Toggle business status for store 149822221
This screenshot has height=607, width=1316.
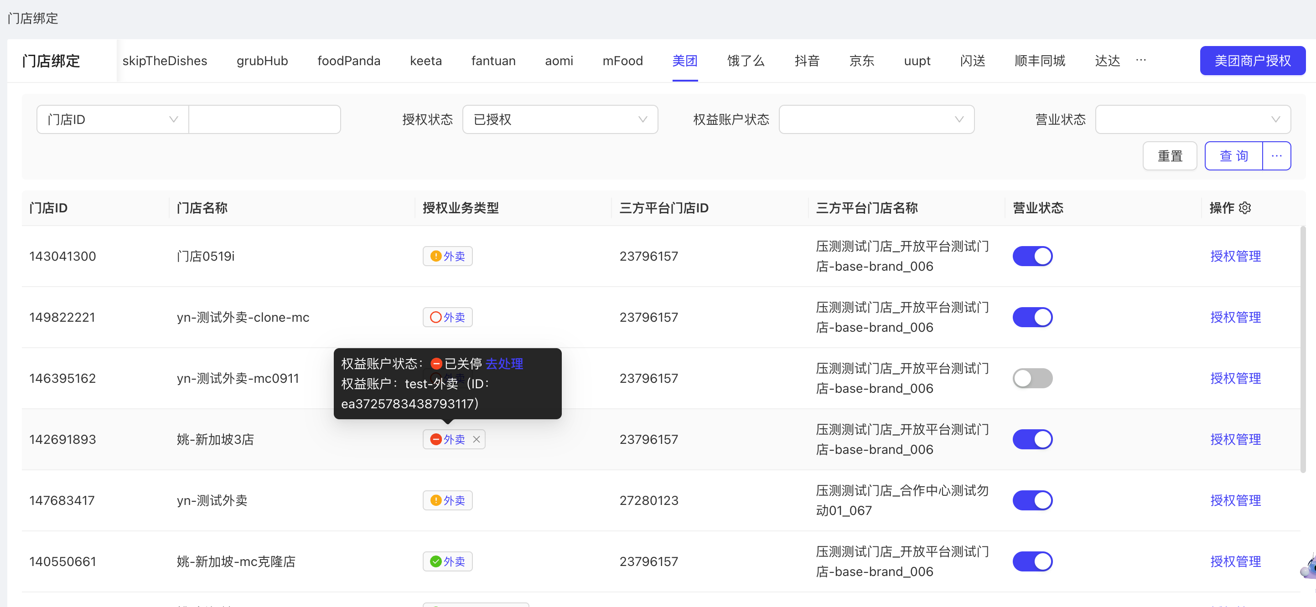[1032, 318]
